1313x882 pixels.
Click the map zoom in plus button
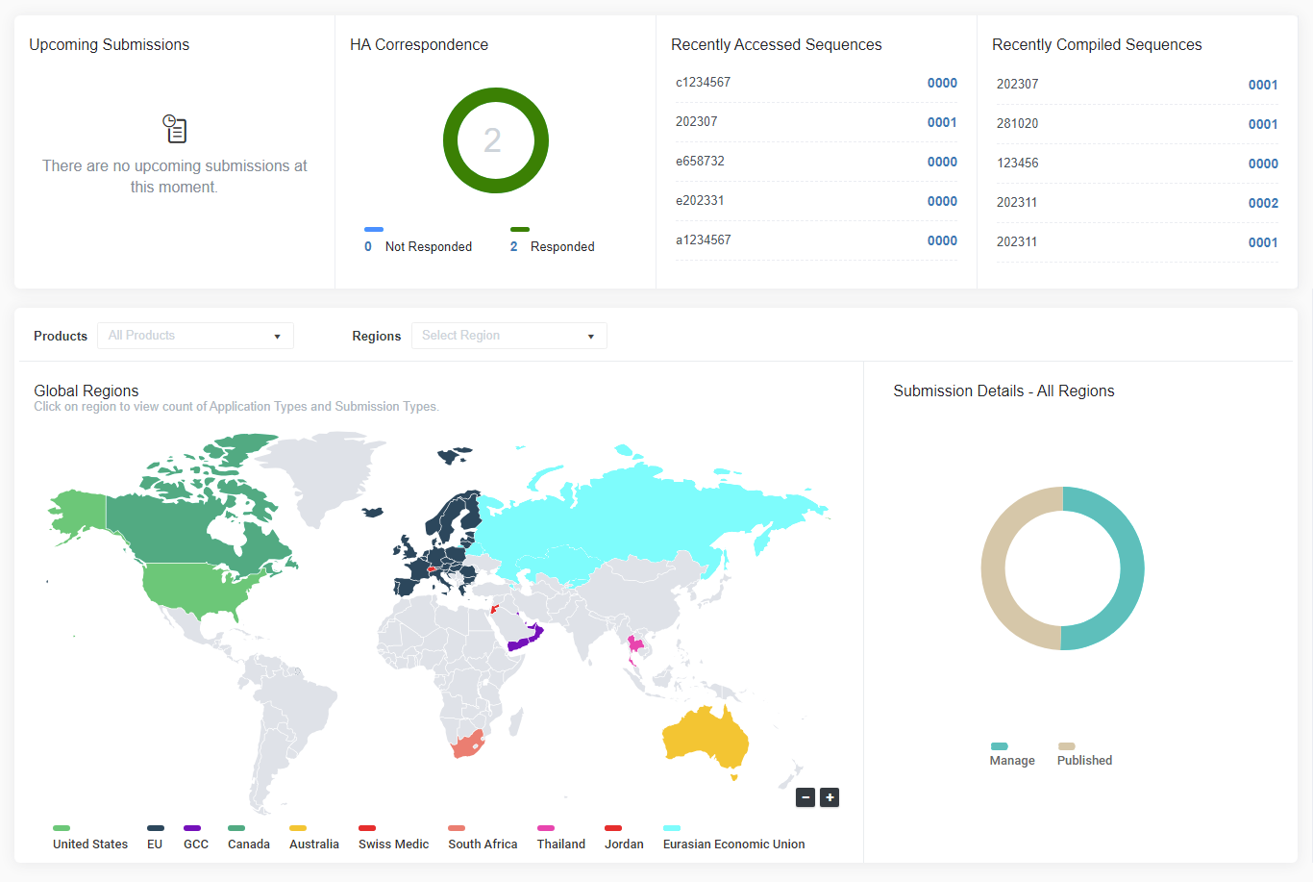(x=830, y=797)
